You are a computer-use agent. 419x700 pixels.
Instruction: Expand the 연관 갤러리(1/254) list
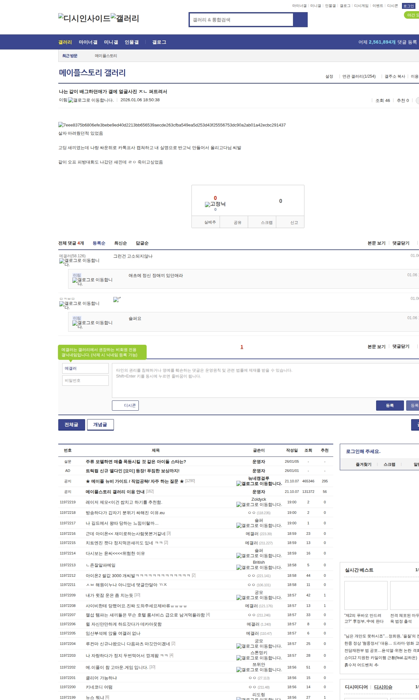pyautogui.click(x=359, y=76)
